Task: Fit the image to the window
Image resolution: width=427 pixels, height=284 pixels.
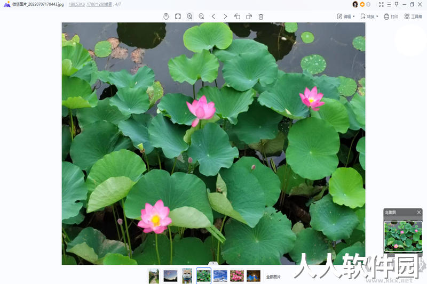Action: point(178,17)
